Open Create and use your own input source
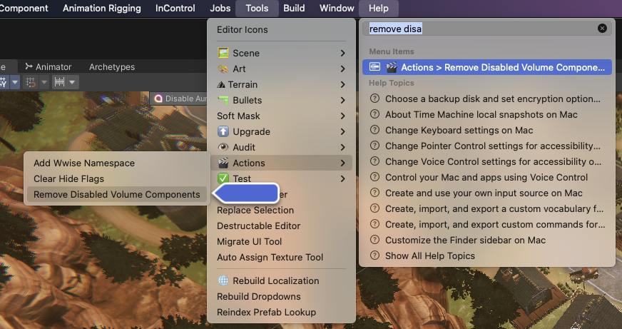The width and height of the screenshot is (622, 329). point(487,193)
